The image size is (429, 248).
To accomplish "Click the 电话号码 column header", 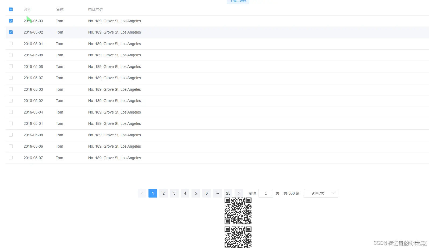I will (96, 9).
